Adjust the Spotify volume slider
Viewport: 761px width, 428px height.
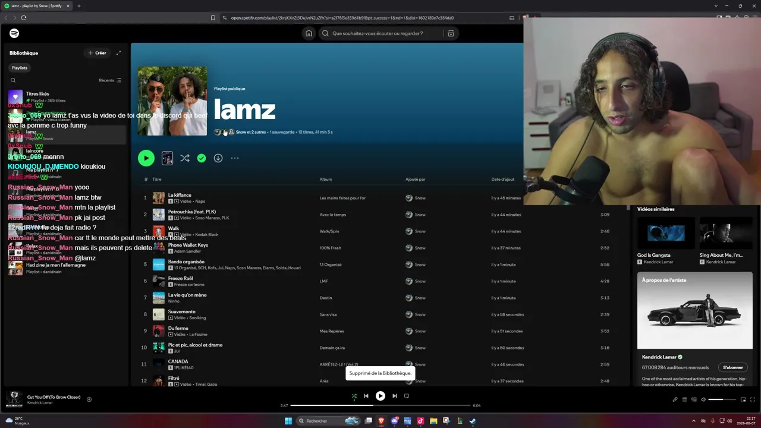tap(722, 399)
